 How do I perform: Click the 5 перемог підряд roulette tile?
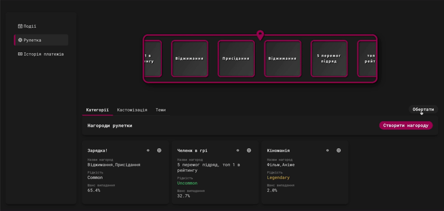click(329, 58)
